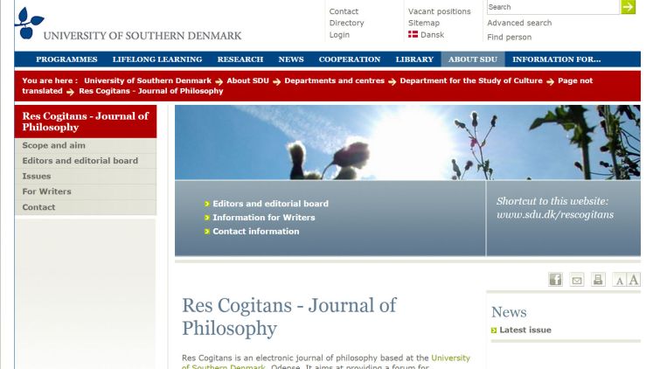Viewport: 653px width, 369px height.
Task: Open the Research menu
Action: [x=240, y=59]
